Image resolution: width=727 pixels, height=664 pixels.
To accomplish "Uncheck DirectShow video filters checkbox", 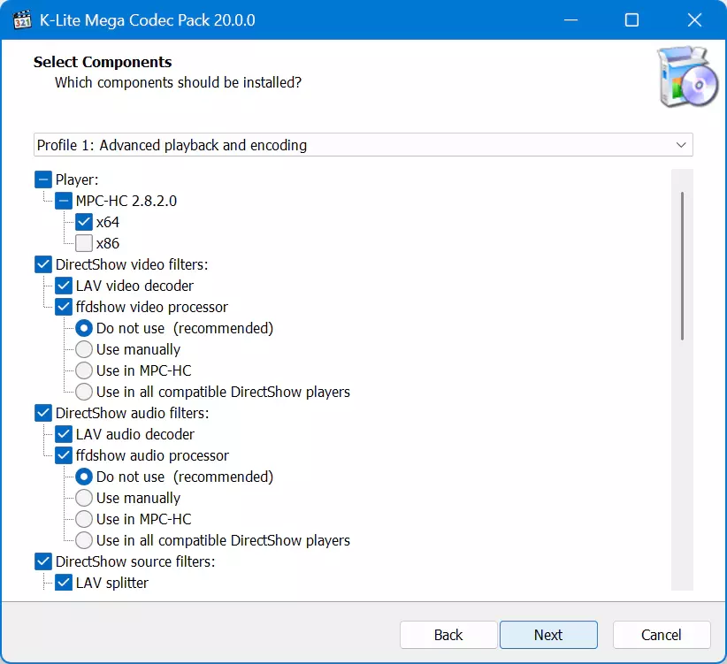I will pos(43,264).
